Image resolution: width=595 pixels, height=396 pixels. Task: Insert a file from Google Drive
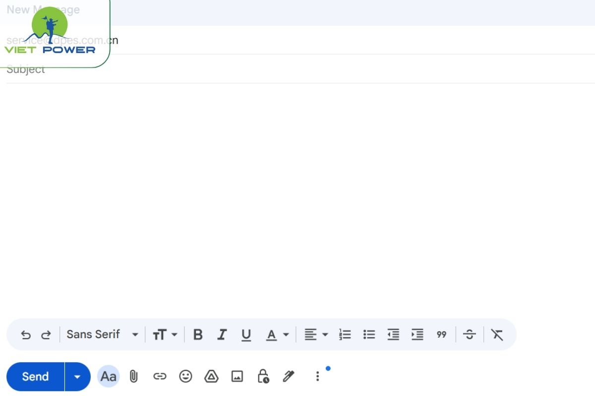click(211, 376)
